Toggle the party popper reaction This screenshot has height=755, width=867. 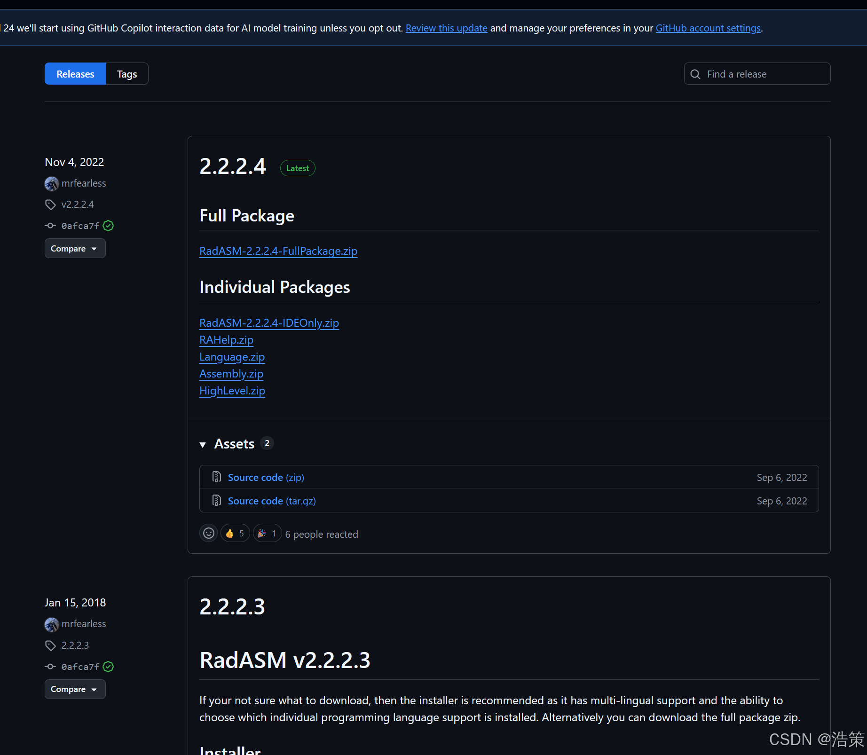tap(267, 533)
